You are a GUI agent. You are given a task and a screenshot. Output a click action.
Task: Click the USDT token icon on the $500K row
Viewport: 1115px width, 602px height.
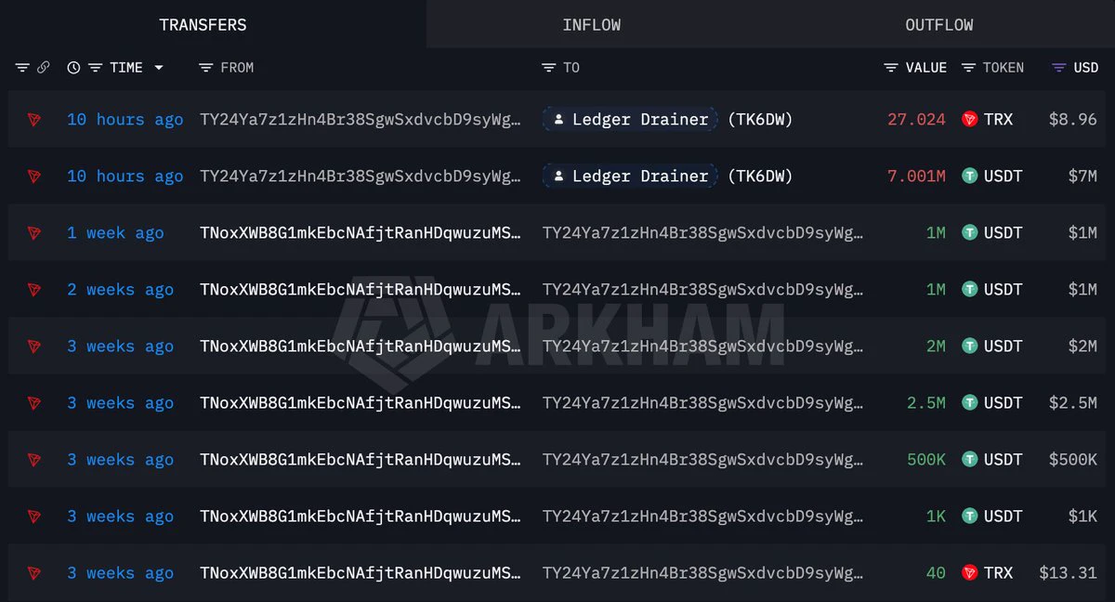click(970, 460)
